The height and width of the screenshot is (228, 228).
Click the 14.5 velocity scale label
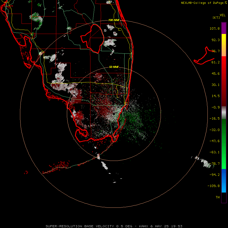[216, 96]
